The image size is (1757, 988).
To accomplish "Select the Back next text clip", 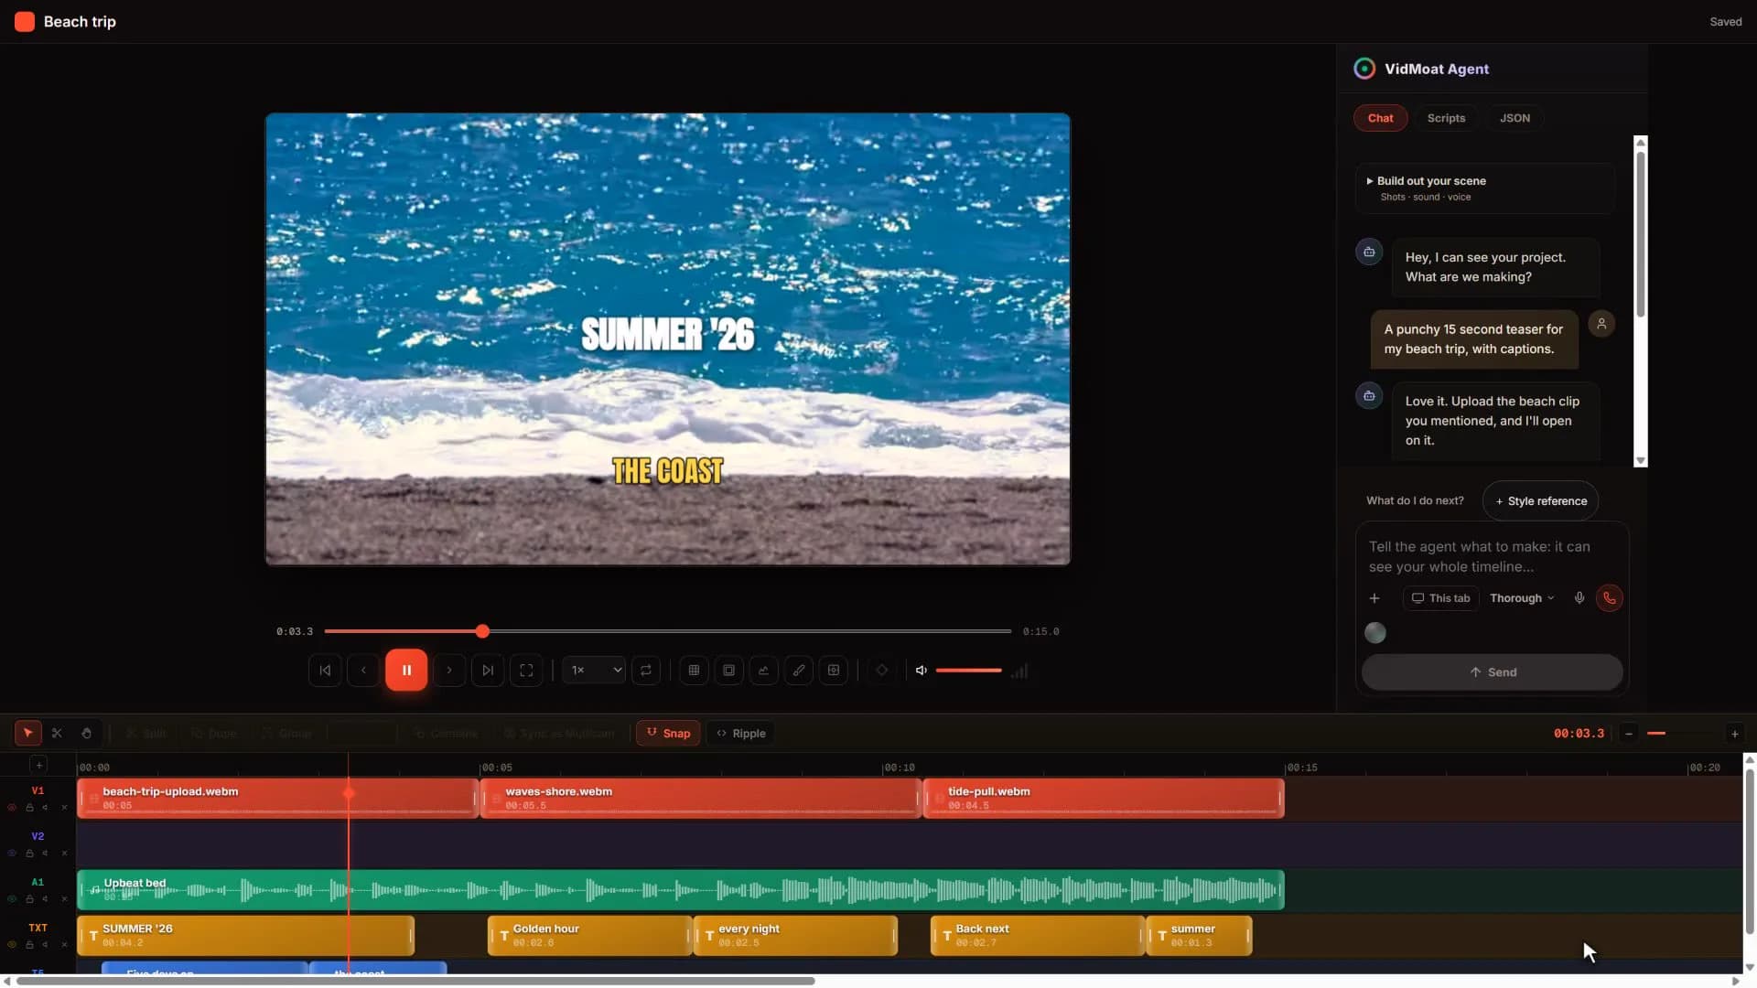I will pyautogui.click(x=1038, y=935).
